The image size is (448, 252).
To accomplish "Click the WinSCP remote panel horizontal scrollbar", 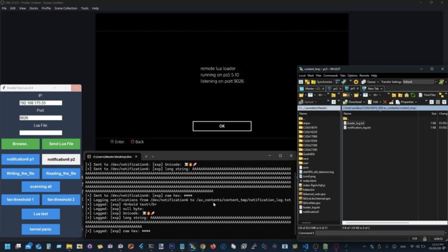I will 395,223.
